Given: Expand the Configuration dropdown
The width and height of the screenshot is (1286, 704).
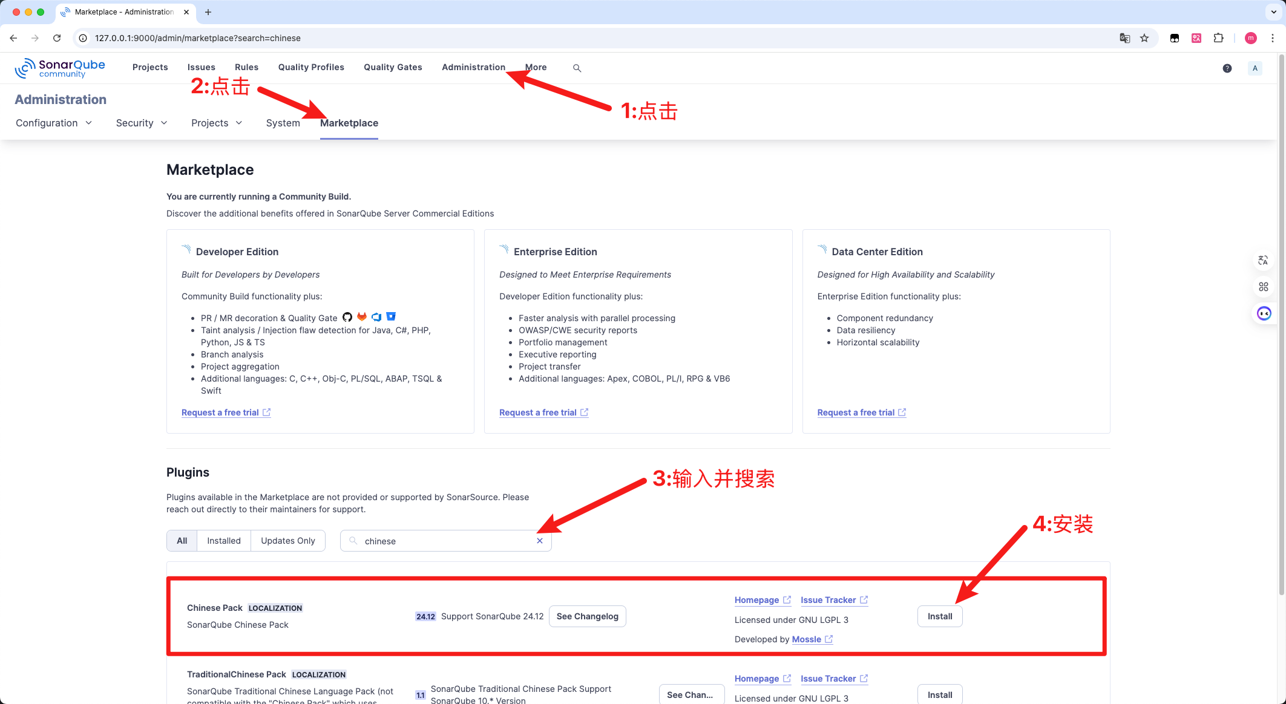Looking at the screenshot, I should pyautogui.click(x=54, y=123).
